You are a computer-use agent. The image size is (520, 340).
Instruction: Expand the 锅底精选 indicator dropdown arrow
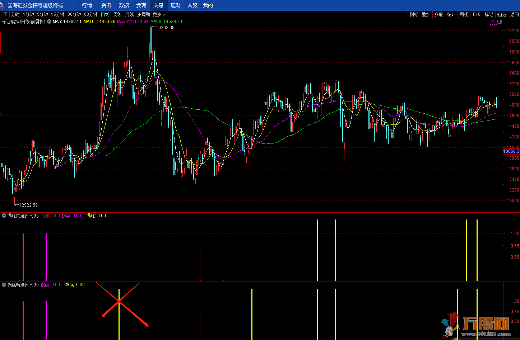click(x=4, y=285)
